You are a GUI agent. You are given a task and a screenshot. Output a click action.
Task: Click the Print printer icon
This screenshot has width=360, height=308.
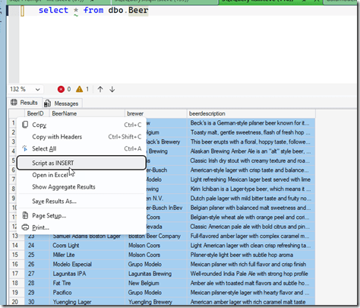click(x=25, y=227)
